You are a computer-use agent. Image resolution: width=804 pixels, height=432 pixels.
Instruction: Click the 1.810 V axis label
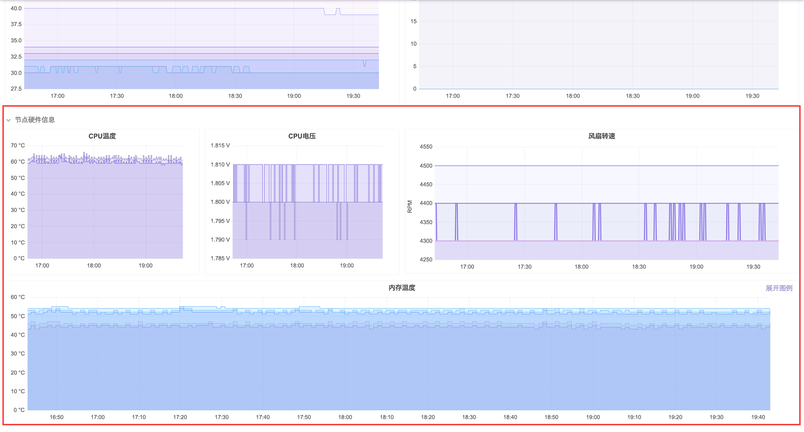(220, 165)
